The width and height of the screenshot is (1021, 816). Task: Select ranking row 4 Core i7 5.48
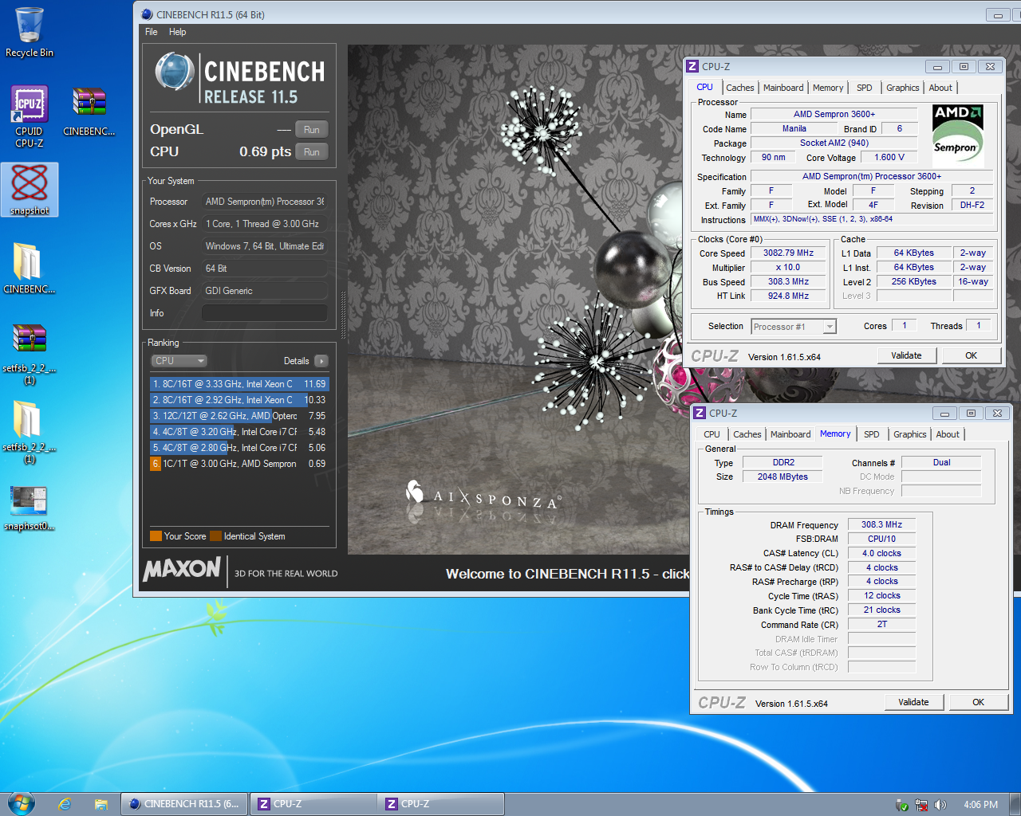239,432
